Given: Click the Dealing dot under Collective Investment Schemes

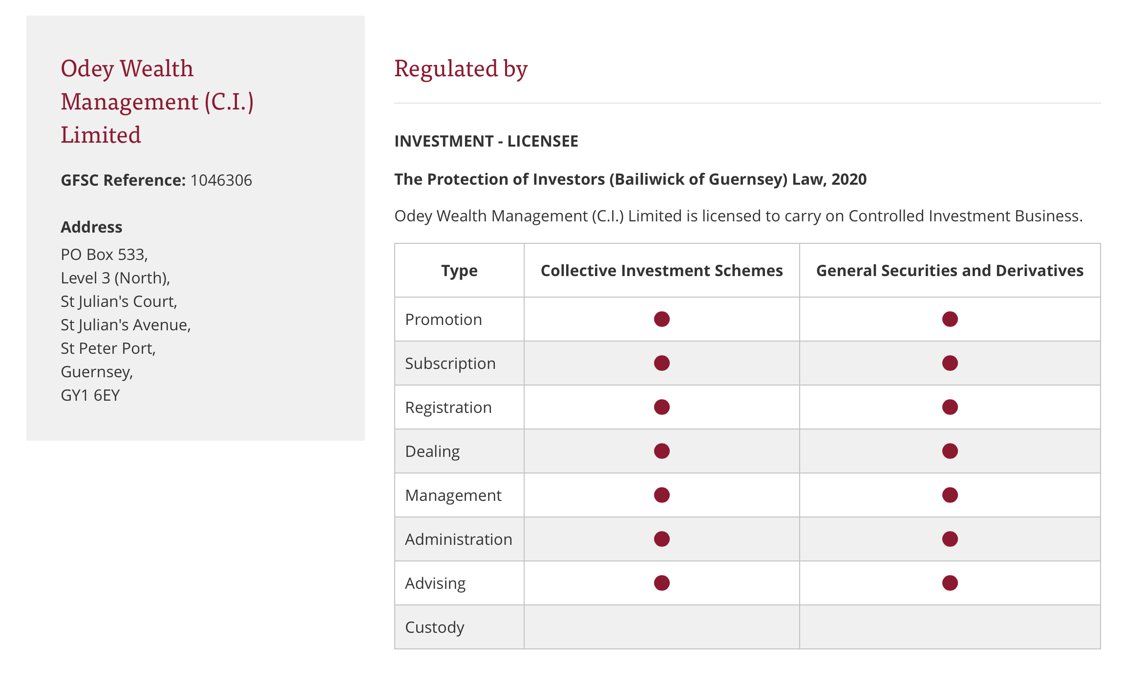Looking at the screenshot, I should (661, 451).
